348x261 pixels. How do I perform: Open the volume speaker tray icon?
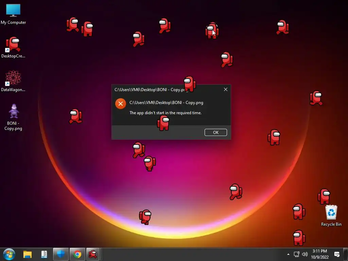(305, 254)
